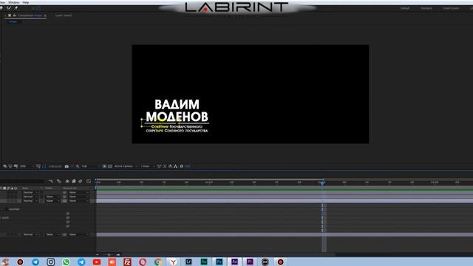Click the pick whip of the selected layer
This screenshot has width=473, height=266.
(x=64, y=201)
